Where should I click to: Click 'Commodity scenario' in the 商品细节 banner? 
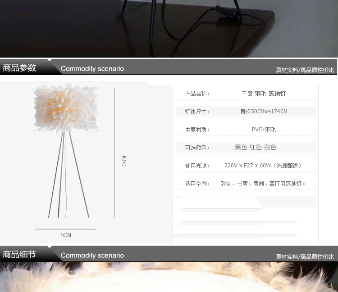(92, 255)
